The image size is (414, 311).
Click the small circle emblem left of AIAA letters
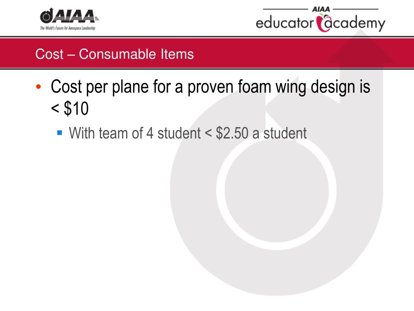pos(47,16)
